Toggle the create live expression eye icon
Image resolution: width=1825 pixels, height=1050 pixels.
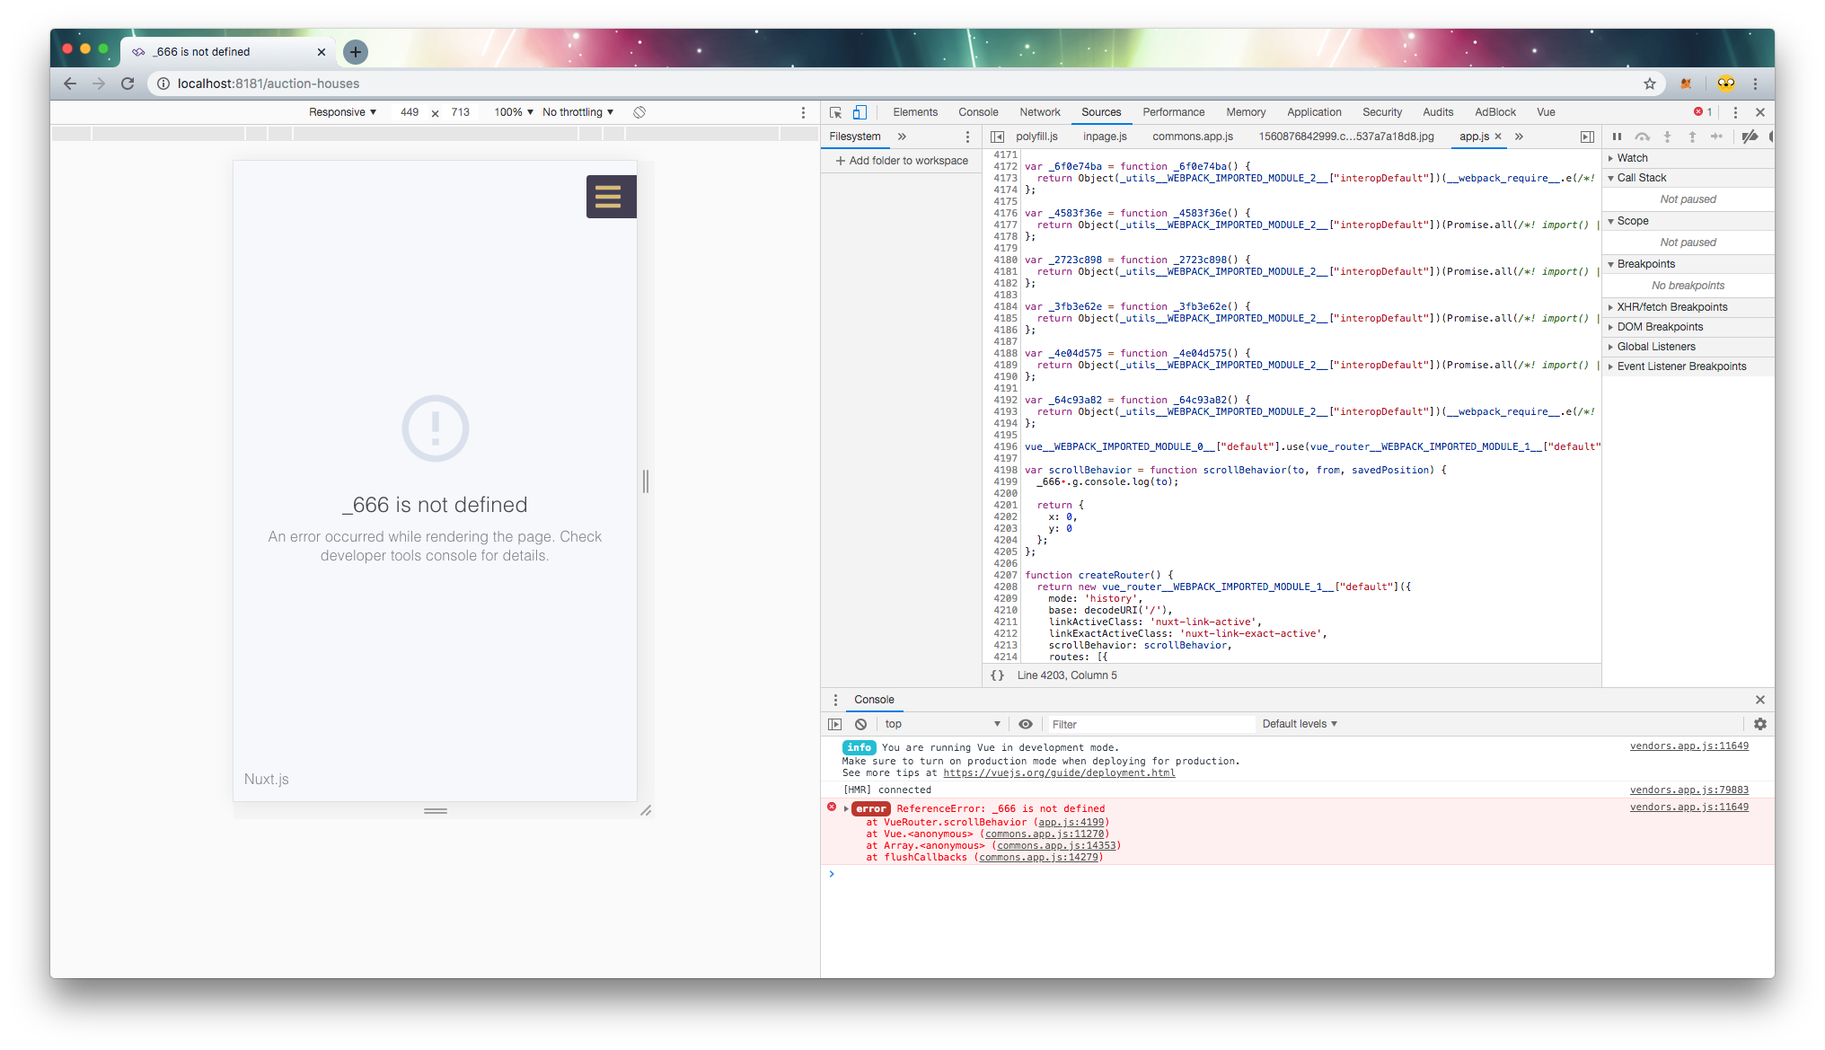pyautogui.click(x=1026, y=724)
